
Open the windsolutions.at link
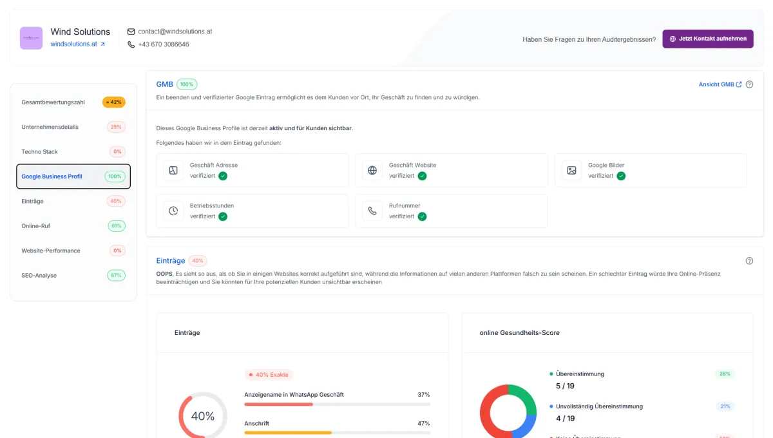pyautogui.click(x=78, y=44)
